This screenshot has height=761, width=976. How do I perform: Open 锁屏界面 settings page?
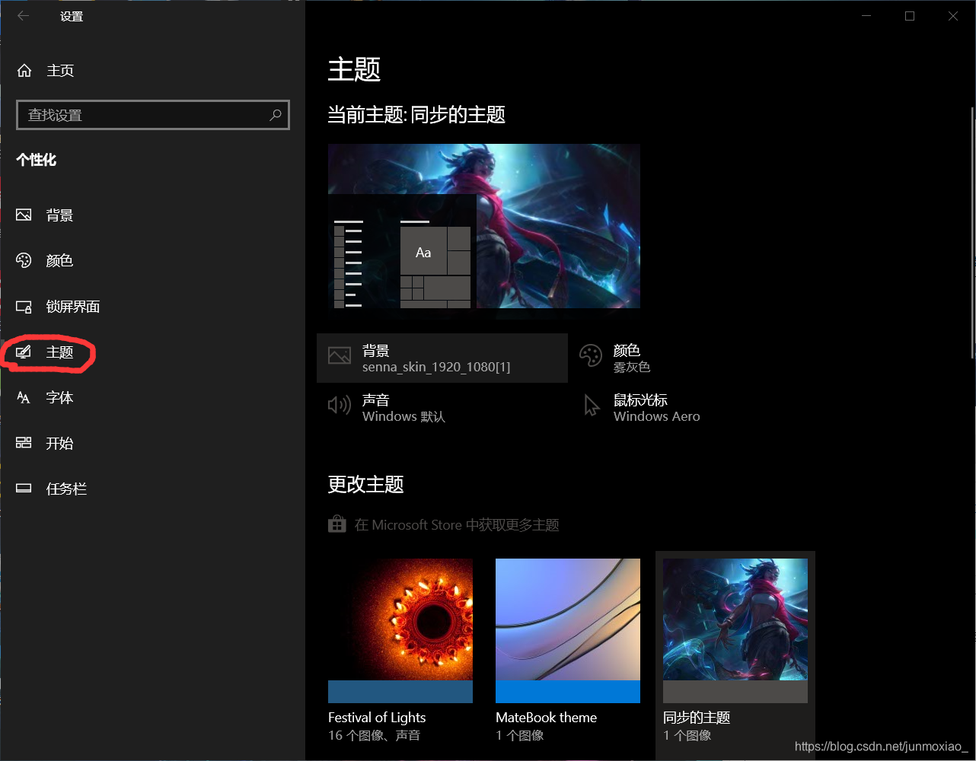point(152,307)
